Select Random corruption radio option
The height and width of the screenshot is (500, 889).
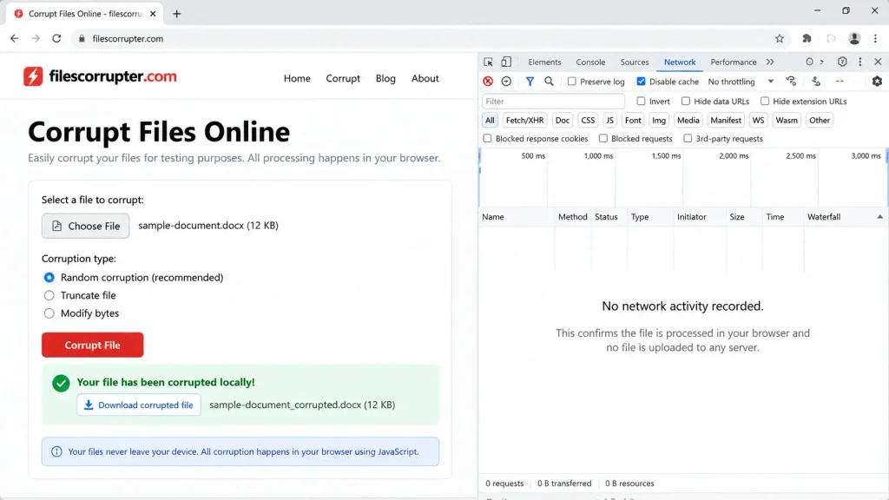pyautogui.click(x=49, y=277)
